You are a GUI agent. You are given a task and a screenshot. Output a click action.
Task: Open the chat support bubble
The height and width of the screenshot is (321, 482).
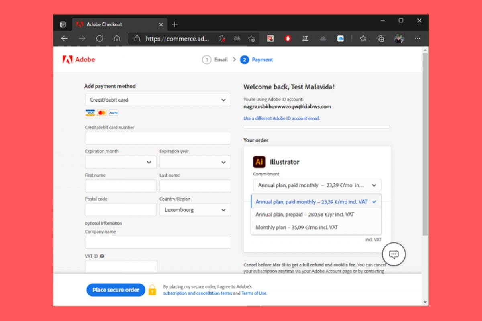click(x=394, y=254)
